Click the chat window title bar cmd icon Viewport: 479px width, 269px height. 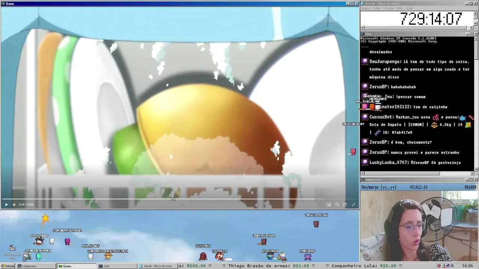(x=363, y=34)
